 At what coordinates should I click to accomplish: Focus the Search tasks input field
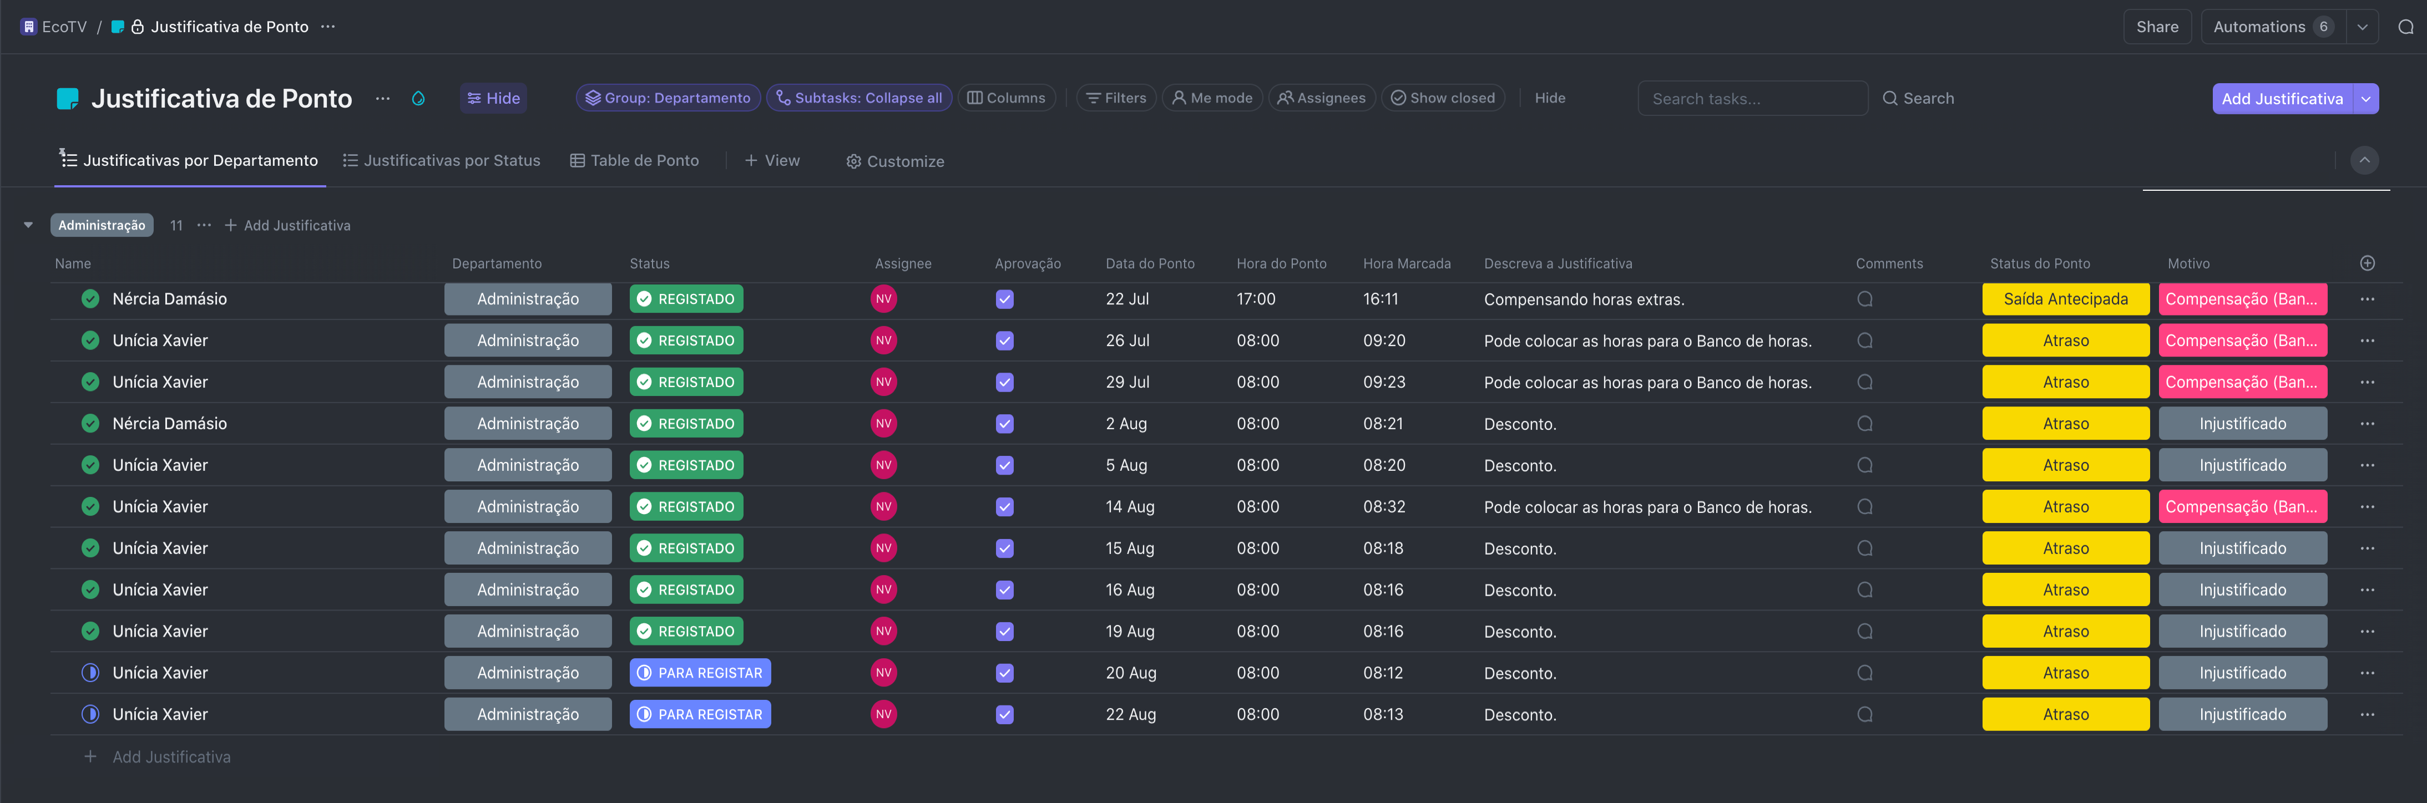click(x=1752, y=98)
